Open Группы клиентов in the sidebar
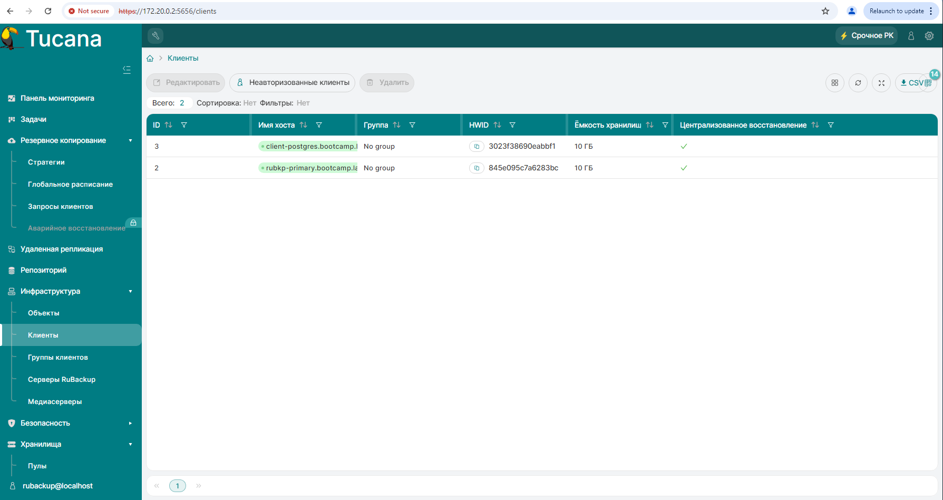Screen dimensions: 943x500 coord(58,358)
